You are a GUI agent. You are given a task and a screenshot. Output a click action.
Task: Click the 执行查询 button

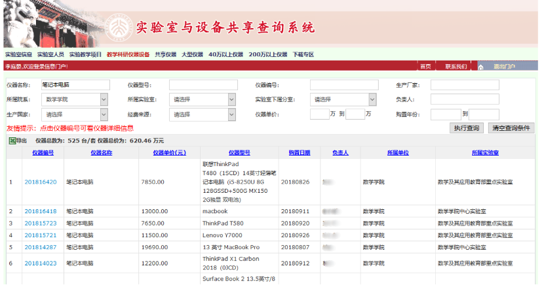[x=469, y=128]
